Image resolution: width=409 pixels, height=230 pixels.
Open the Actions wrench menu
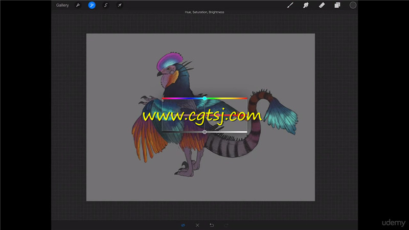78,5
